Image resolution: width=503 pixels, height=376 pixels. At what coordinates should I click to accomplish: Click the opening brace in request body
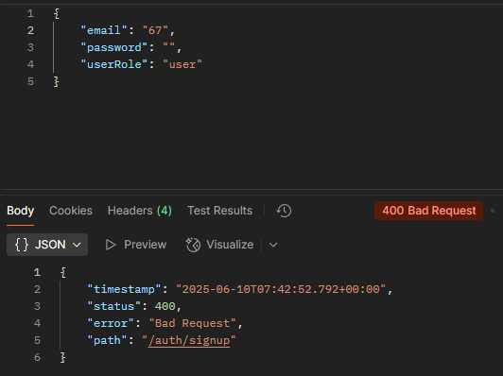pyautogui.click(x=57, y=13)
